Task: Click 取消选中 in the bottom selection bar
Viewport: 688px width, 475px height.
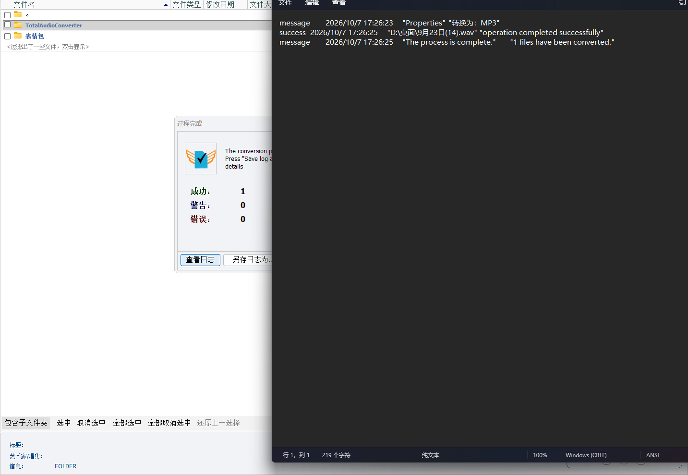Action: coord(91,423)
